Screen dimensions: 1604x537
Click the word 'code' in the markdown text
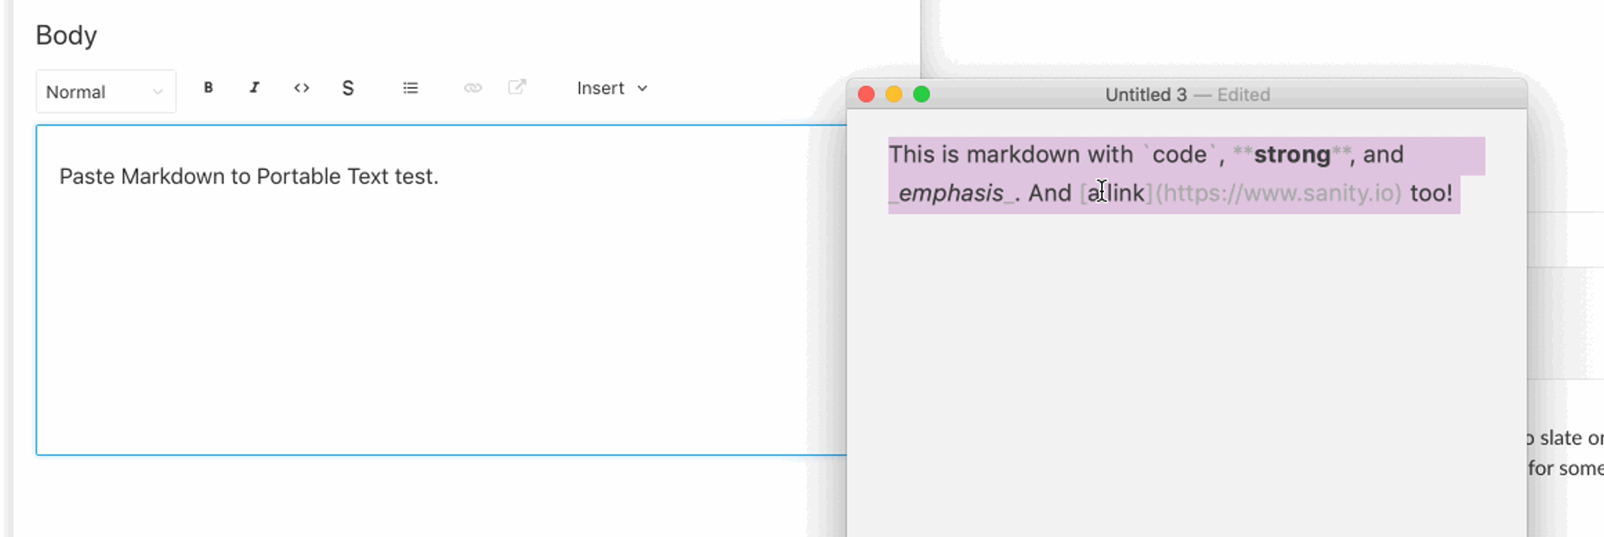click(1179, 154)
